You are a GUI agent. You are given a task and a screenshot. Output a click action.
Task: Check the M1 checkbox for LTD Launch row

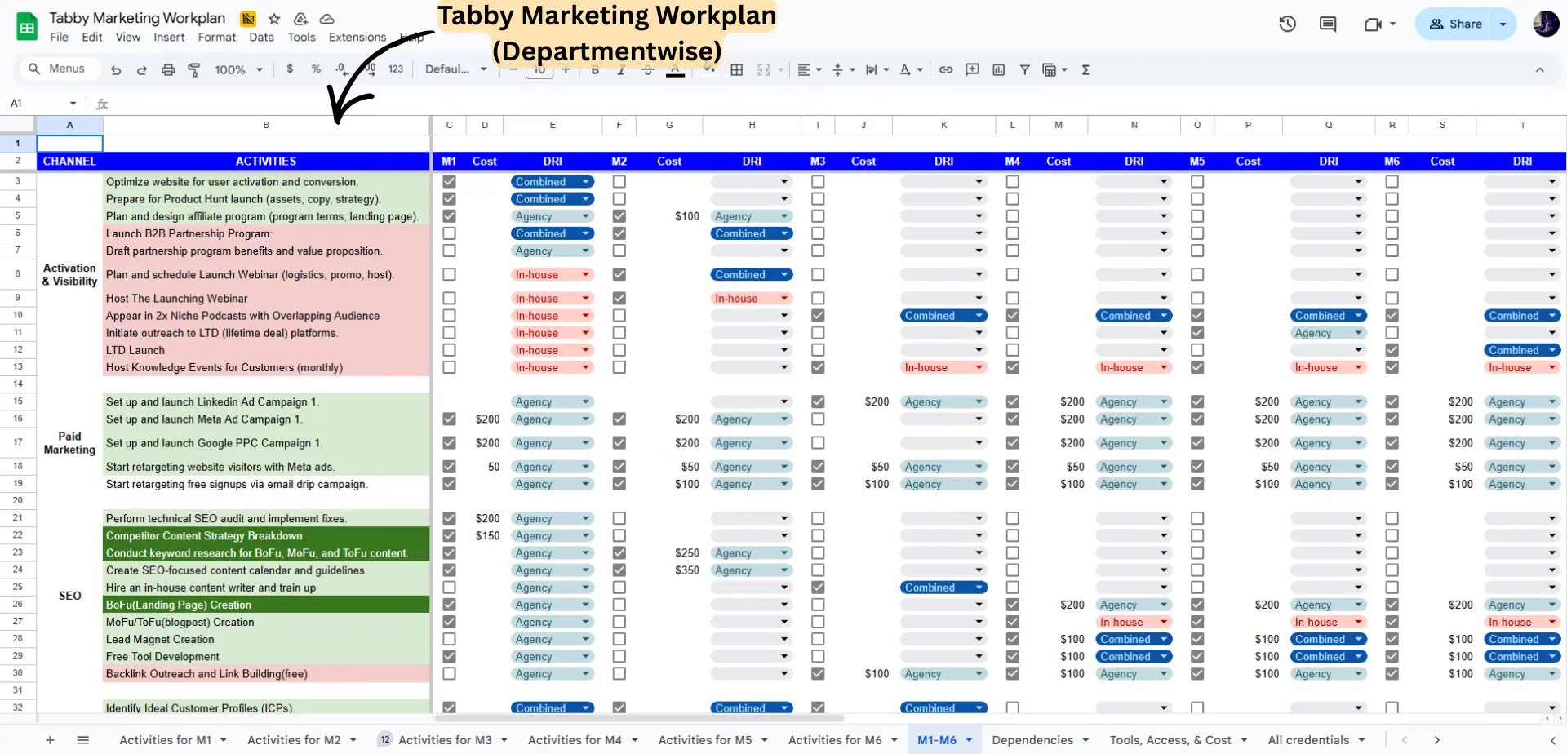(449, 349)
